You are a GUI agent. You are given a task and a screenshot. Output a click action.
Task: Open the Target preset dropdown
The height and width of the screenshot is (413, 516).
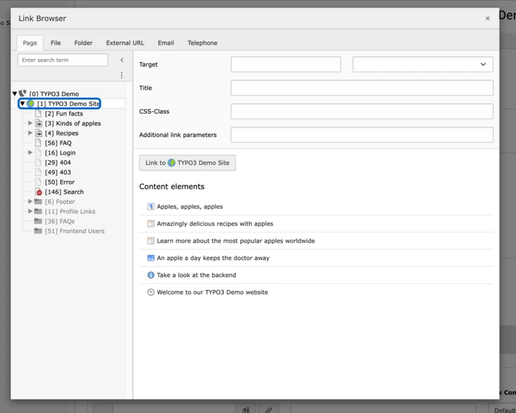423,65
